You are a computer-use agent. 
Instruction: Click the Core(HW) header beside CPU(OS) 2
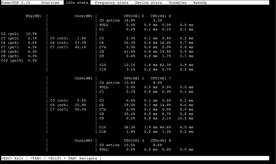[x=84, y=141]
